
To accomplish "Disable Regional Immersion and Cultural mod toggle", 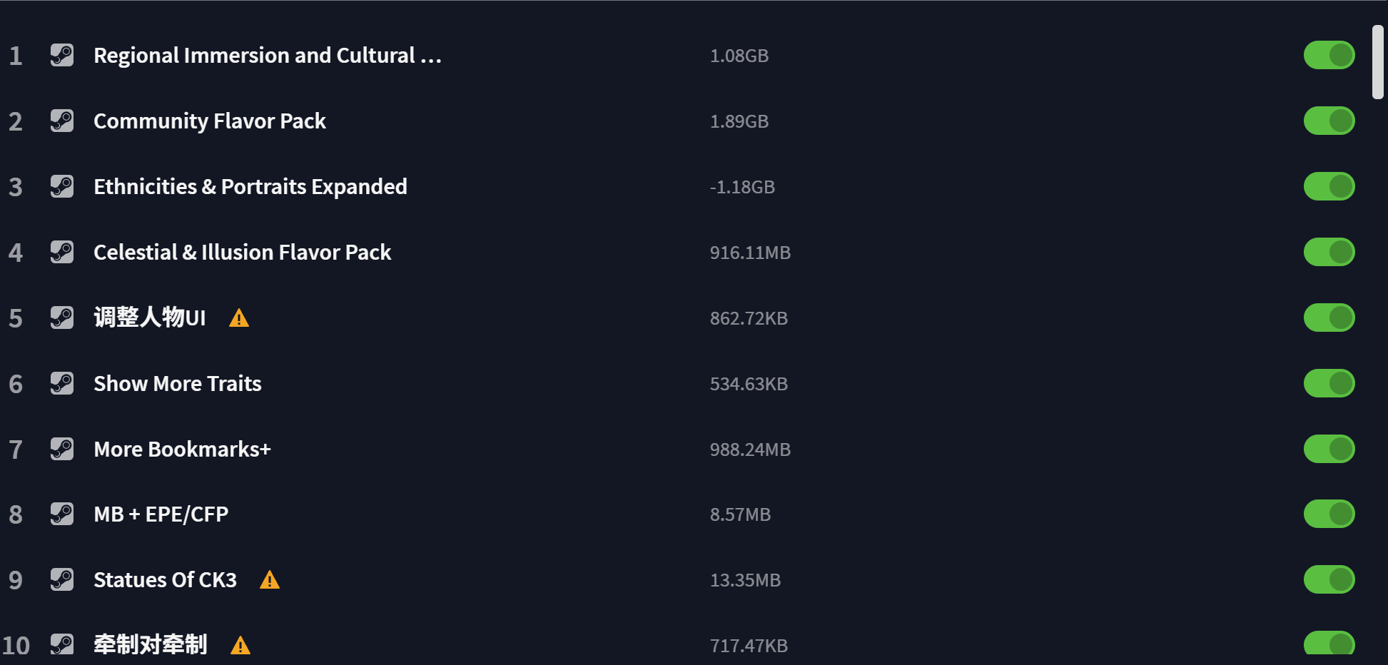I will [x=1329, y=55].
